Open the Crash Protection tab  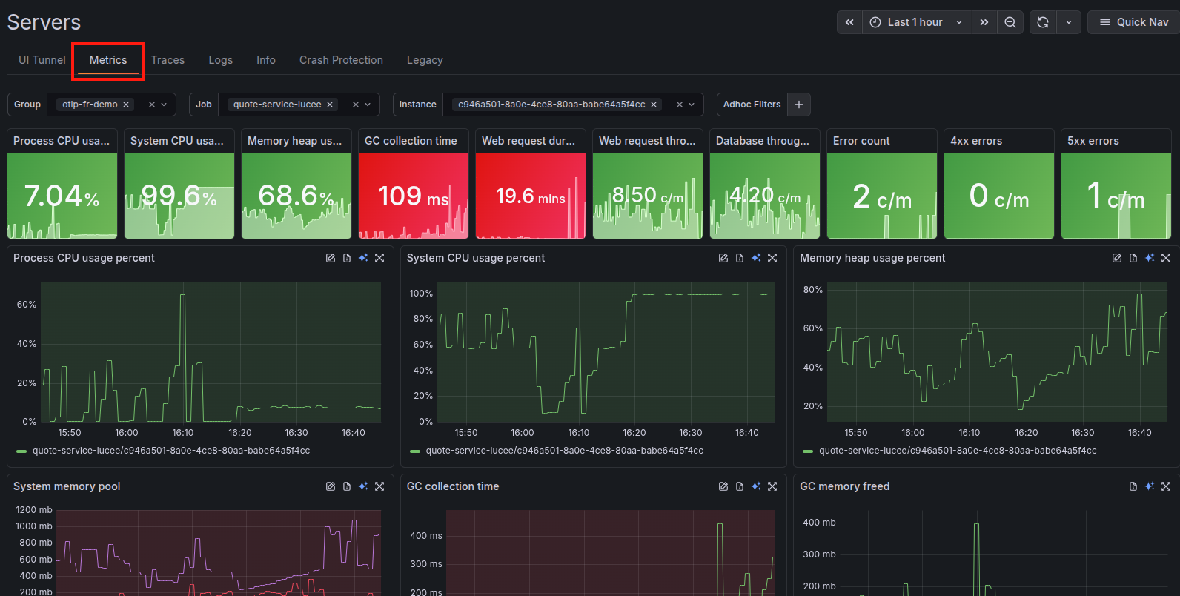click(341, 60)
